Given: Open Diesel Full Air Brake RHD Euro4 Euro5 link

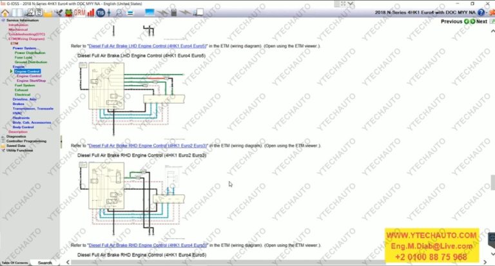Looking at the screenshot, I should click(x=148, y=245).
